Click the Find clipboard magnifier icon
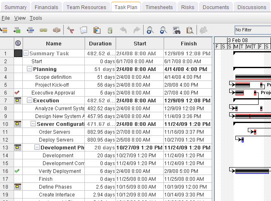 [x=189, y=31]
